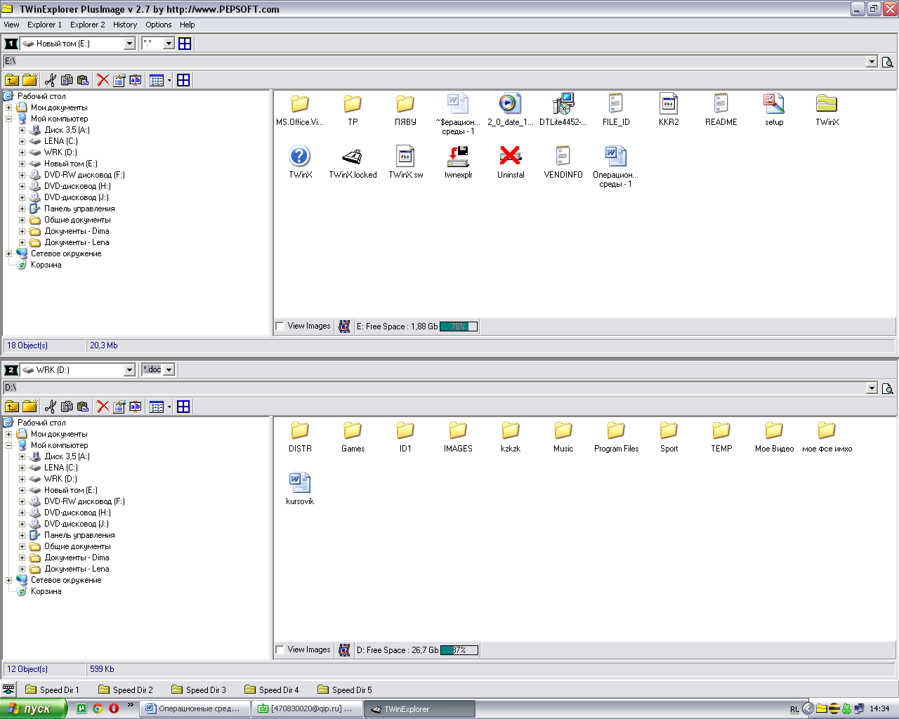Open the Help menu
Viewport: 899px width, 719px height.
(x=187, y=25)
